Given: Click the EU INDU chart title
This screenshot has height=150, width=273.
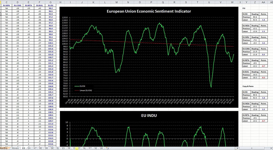Looking at the screenshot, I should (149, 116).
